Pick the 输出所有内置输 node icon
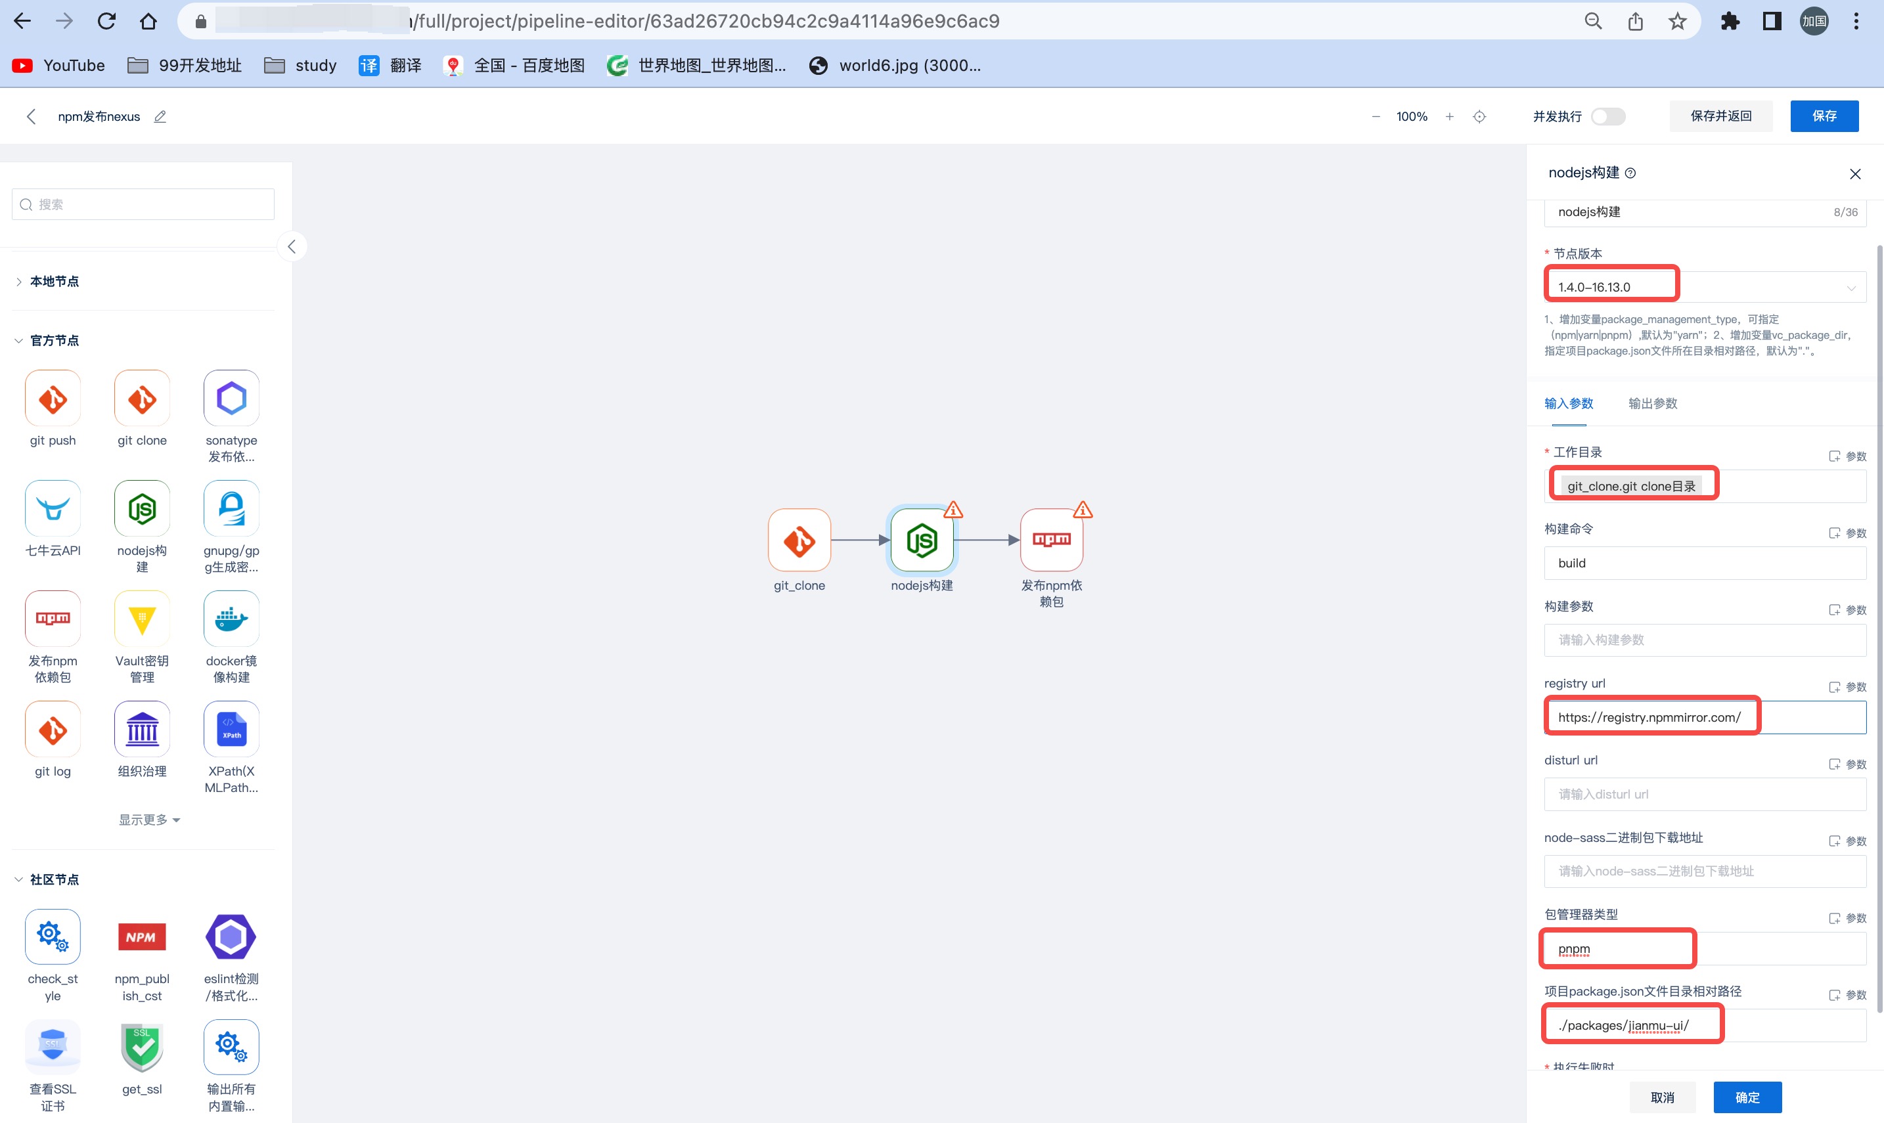The height and width of the screenshot is (1123, 1884). point(231,1047)
